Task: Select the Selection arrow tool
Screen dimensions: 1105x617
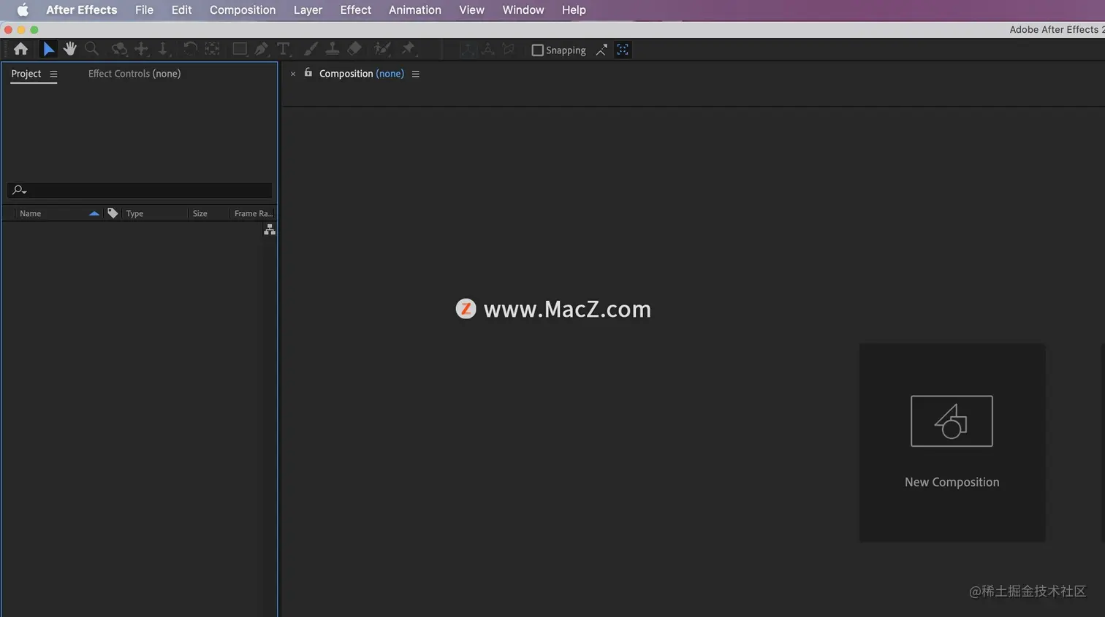Action: pyautogui.click(x=48, y=49)
